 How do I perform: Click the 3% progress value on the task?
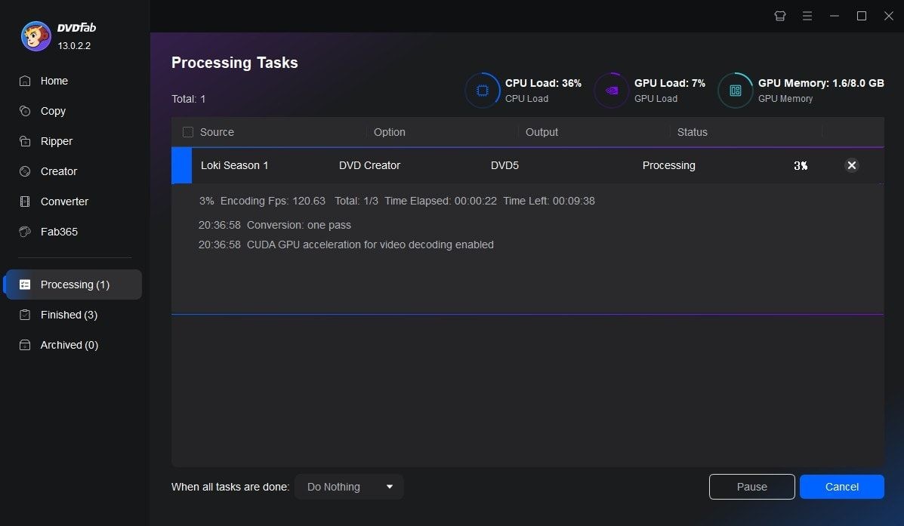pos(801,165)
